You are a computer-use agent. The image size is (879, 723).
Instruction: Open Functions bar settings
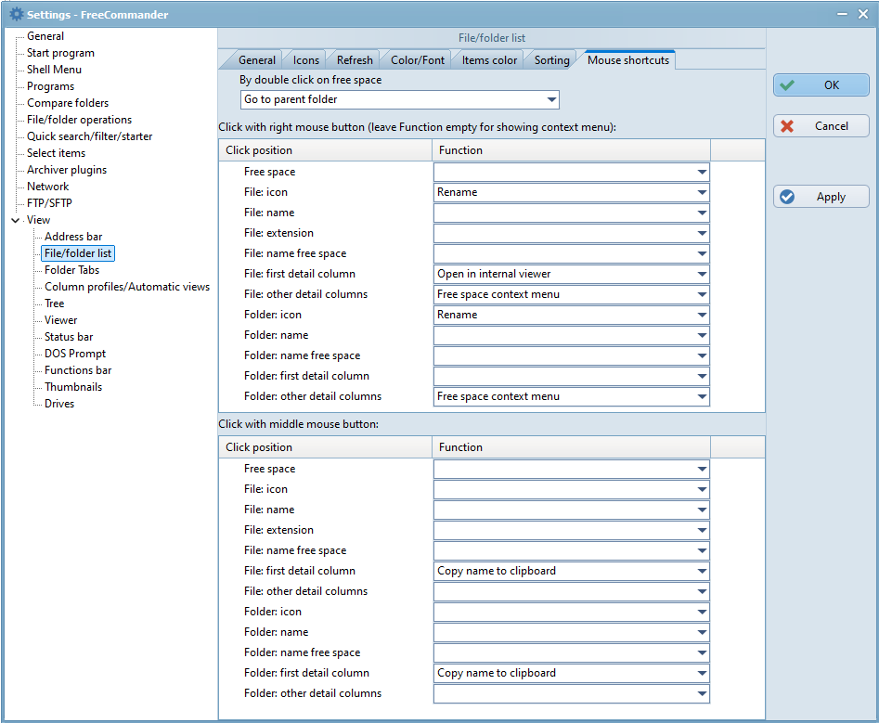(x=78, y=370)
